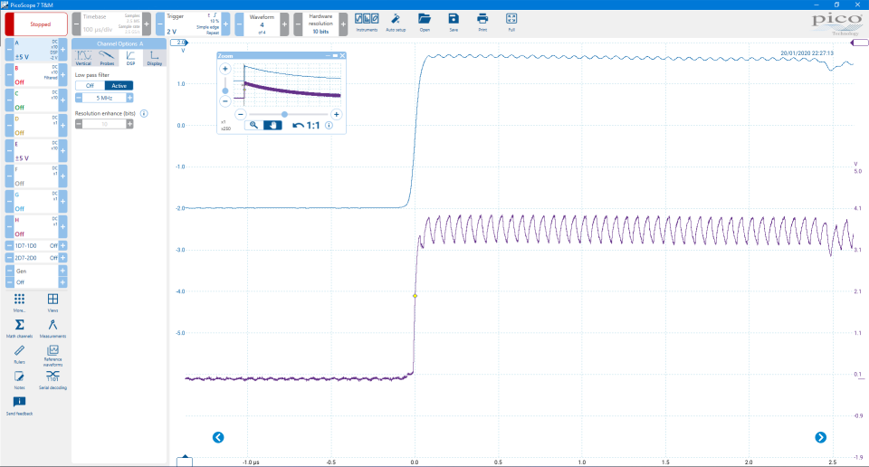Select the hand pan tool in Zoom window
This screenshot has height=467, width=869.
click(x=272, y=126)
